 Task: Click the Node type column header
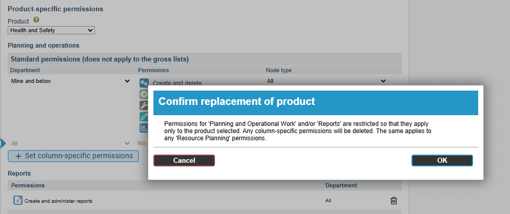click(279, 70)
